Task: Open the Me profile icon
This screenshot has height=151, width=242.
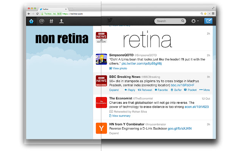Action: [x=61, y=21]
